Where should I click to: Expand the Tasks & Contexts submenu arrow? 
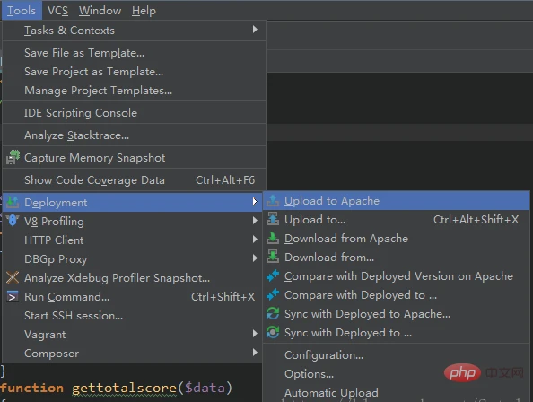(255, 30)
